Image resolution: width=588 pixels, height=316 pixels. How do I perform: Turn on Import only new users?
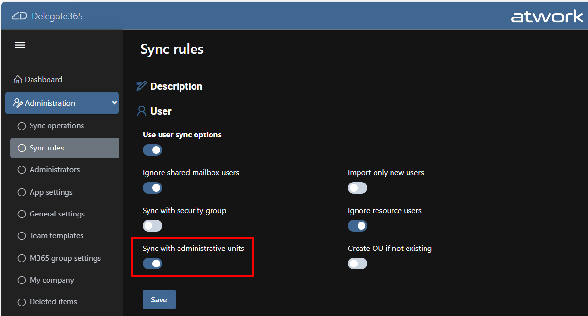(x=358, y=188)
